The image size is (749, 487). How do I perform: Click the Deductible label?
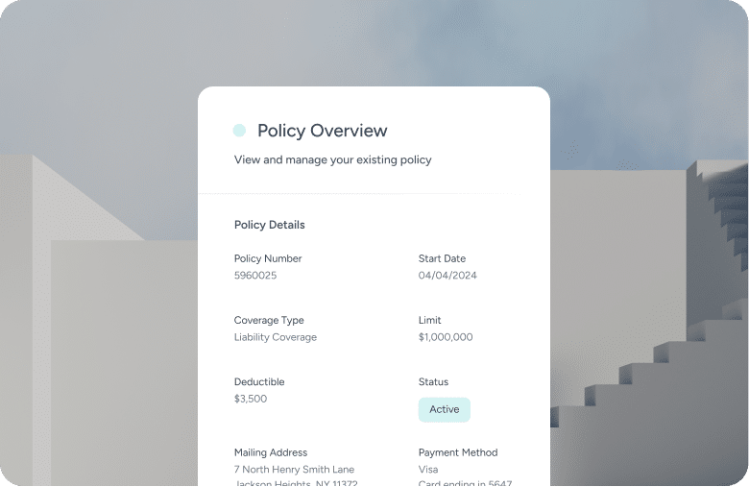(x=259, y=382)
